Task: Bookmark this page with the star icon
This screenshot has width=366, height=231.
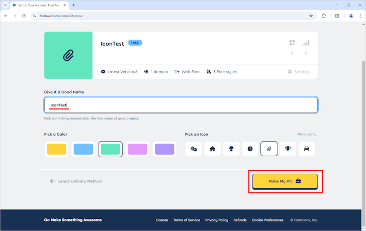Action: point(311,16)
